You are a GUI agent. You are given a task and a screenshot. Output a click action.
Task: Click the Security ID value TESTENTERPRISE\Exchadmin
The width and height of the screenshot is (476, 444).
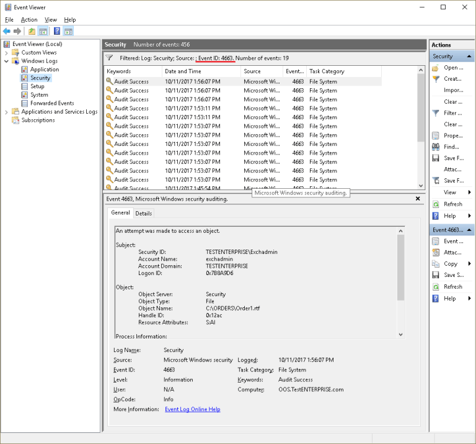pos(241,252)
